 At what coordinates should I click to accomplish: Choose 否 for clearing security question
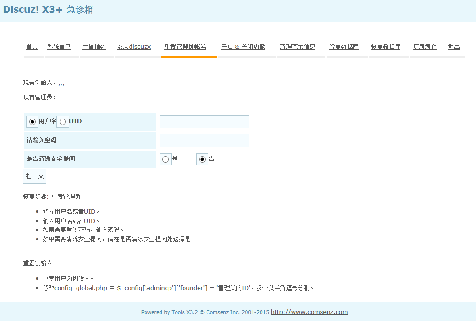pos(202,159)
